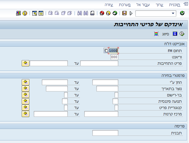The image size is (189, 143).
Task: Click the Save diskette icon
Action: (125, 13)
